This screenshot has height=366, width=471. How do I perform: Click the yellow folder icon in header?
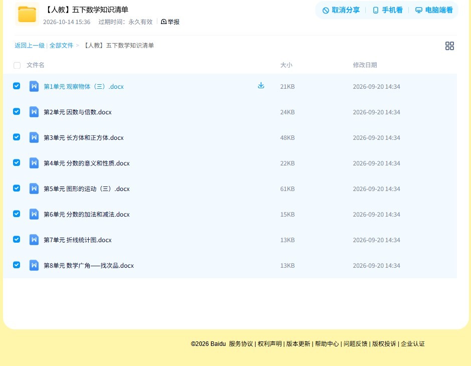pos(27,14)
